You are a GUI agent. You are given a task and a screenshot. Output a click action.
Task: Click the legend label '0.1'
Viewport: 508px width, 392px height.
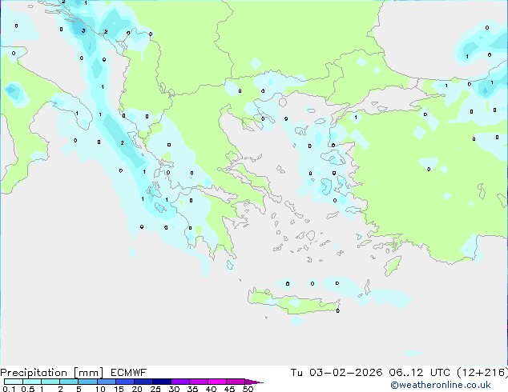point(9,389)
